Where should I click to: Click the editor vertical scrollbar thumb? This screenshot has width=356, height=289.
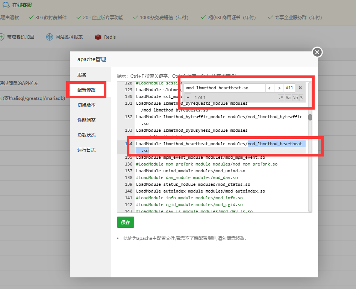(x=310, y=117)
